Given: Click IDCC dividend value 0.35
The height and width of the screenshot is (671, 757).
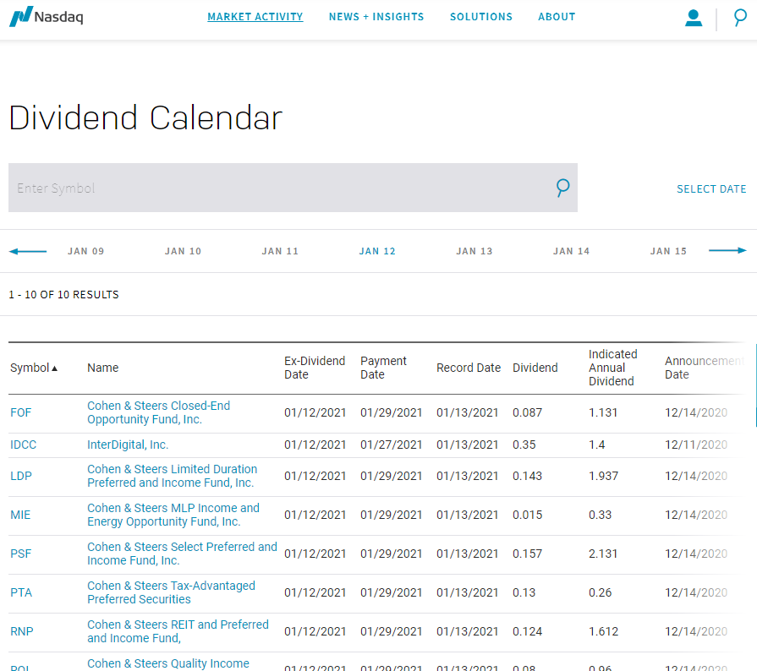Looking at the screenshot, I should (x=524, y=445).
